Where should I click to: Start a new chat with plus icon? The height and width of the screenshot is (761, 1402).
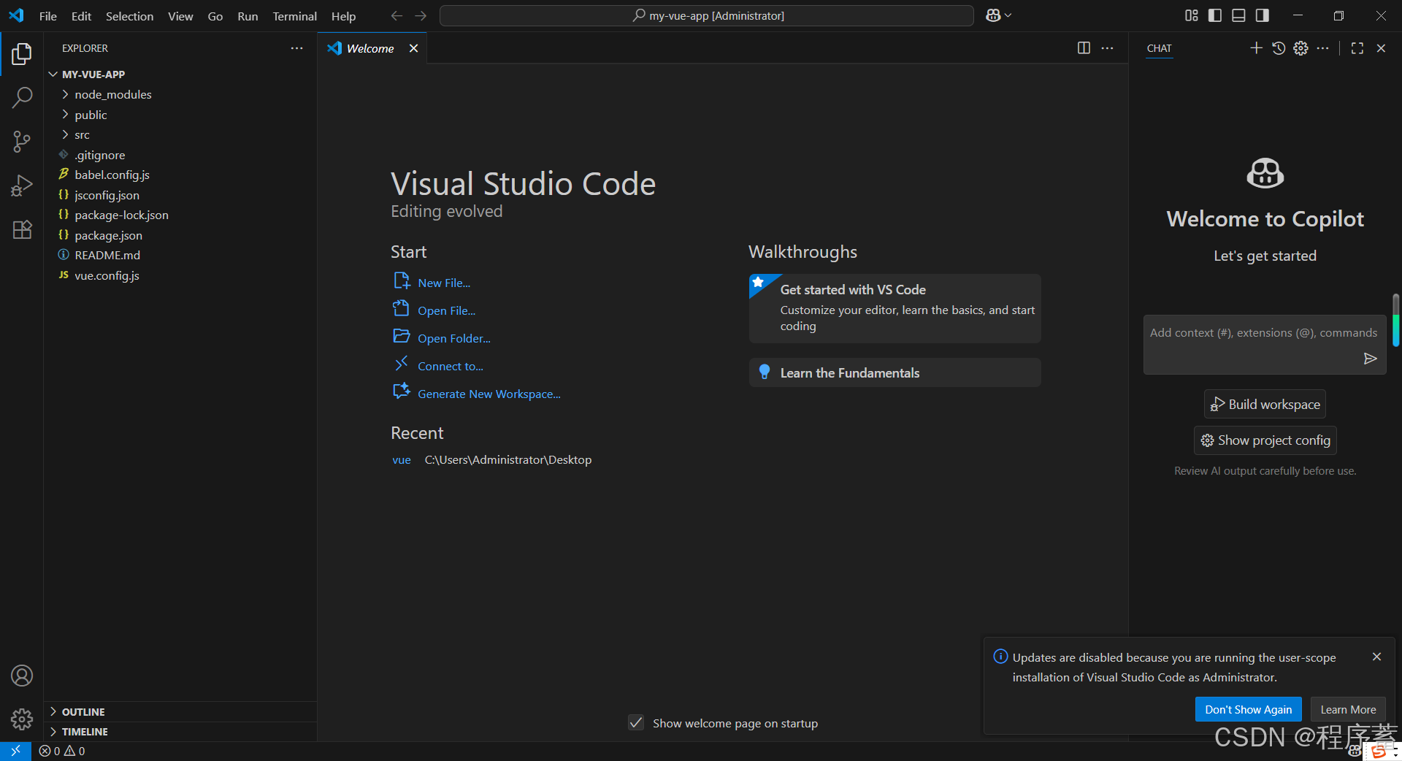1256,48
